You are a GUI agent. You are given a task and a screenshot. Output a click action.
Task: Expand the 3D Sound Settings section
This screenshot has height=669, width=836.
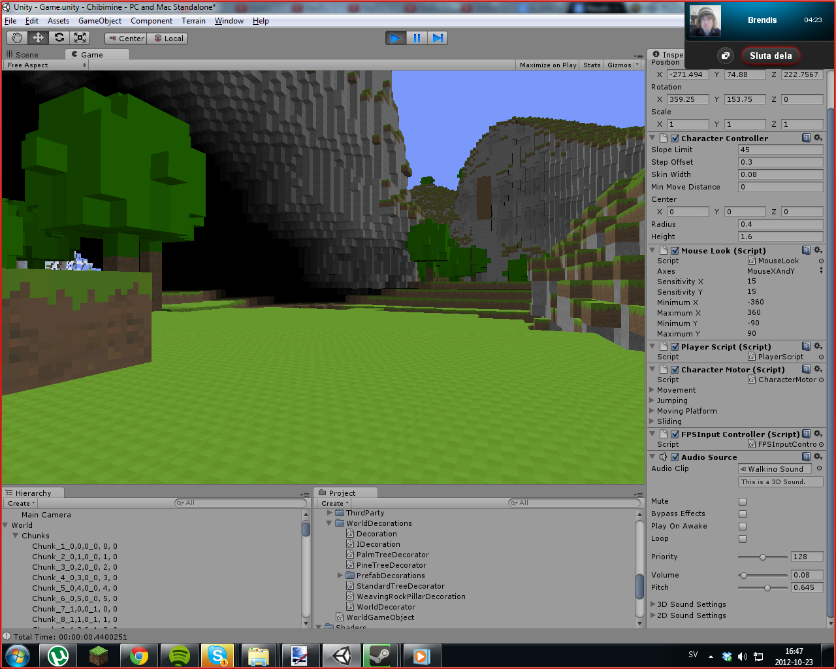(653, 604)
